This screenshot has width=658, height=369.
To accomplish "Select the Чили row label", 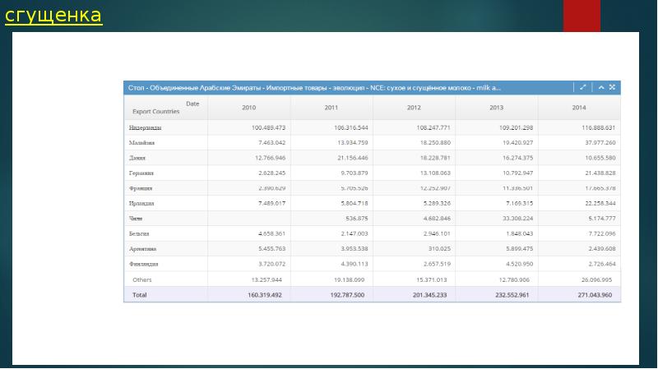I will (136, 219).
